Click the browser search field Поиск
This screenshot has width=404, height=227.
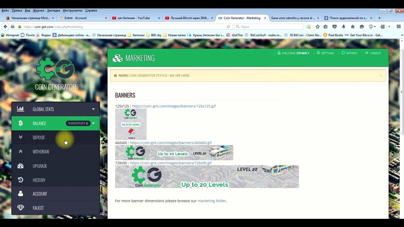(269, 27)
